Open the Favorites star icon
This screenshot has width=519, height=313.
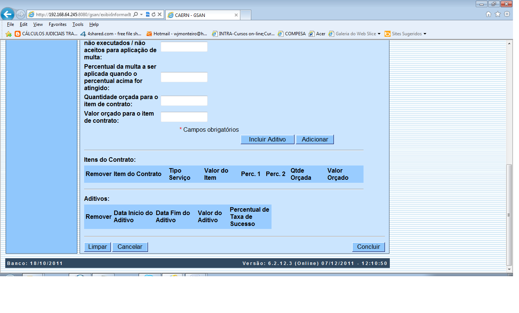(x=498, y=14)
